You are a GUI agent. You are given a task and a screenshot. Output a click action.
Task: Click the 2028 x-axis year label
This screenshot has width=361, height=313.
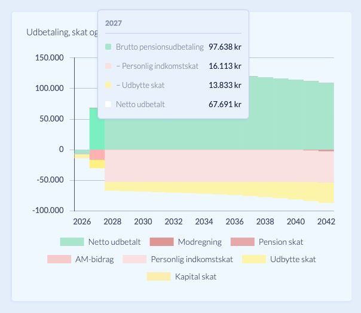coord(112,221)
